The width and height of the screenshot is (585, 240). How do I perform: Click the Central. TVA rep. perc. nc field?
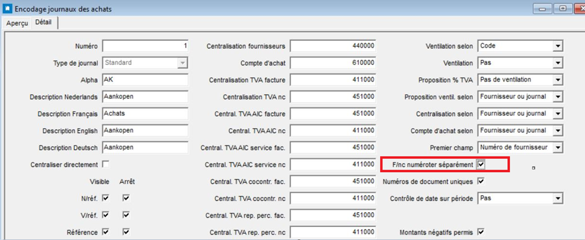pyautogui.click(x=333, y=232)
